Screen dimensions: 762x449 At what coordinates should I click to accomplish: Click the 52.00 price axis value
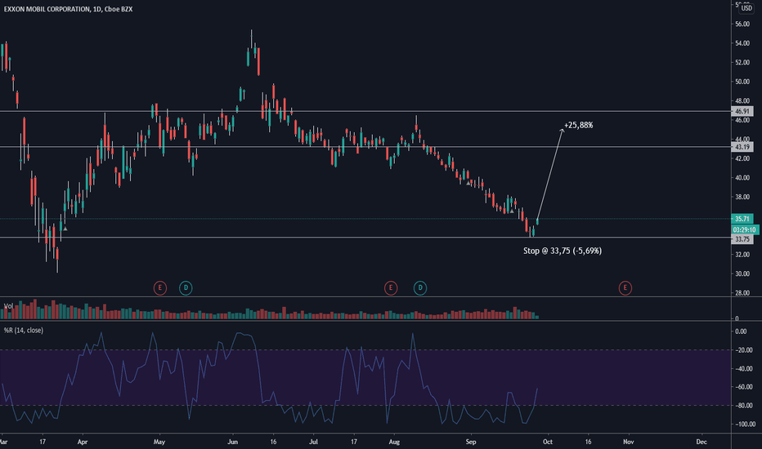pyautogui.click(x=742, y=63)
